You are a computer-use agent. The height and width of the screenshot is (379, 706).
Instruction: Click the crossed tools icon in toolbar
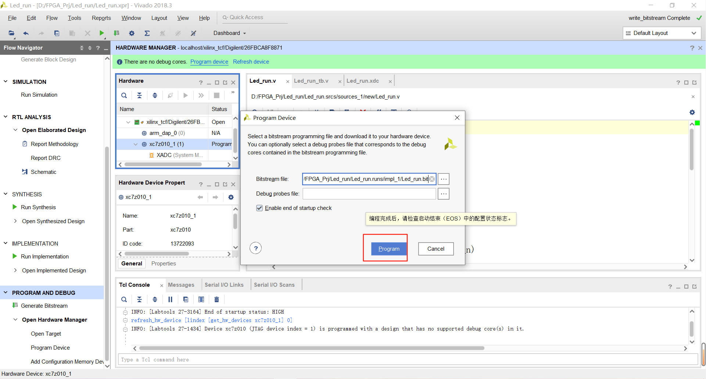193,33
